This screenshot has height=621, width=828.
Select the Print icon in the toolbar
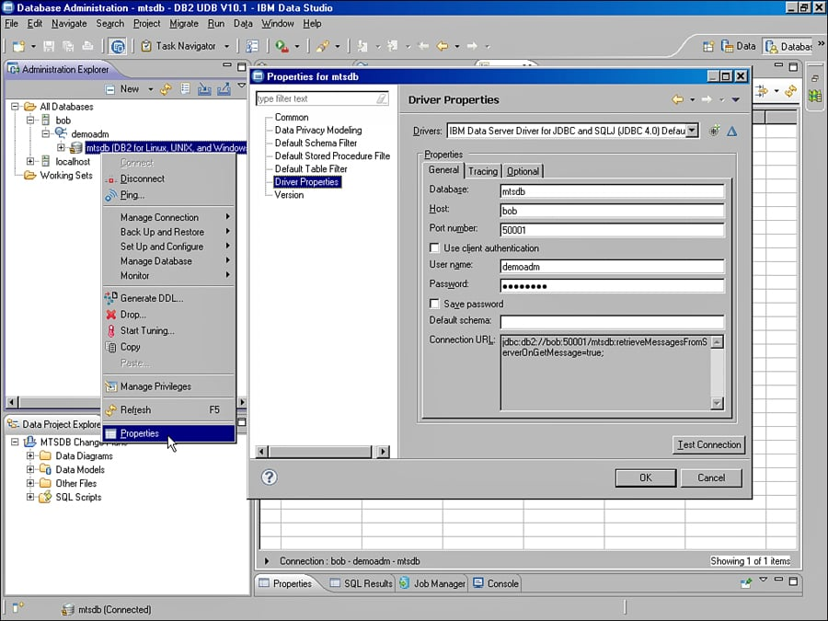click(86, 46)
